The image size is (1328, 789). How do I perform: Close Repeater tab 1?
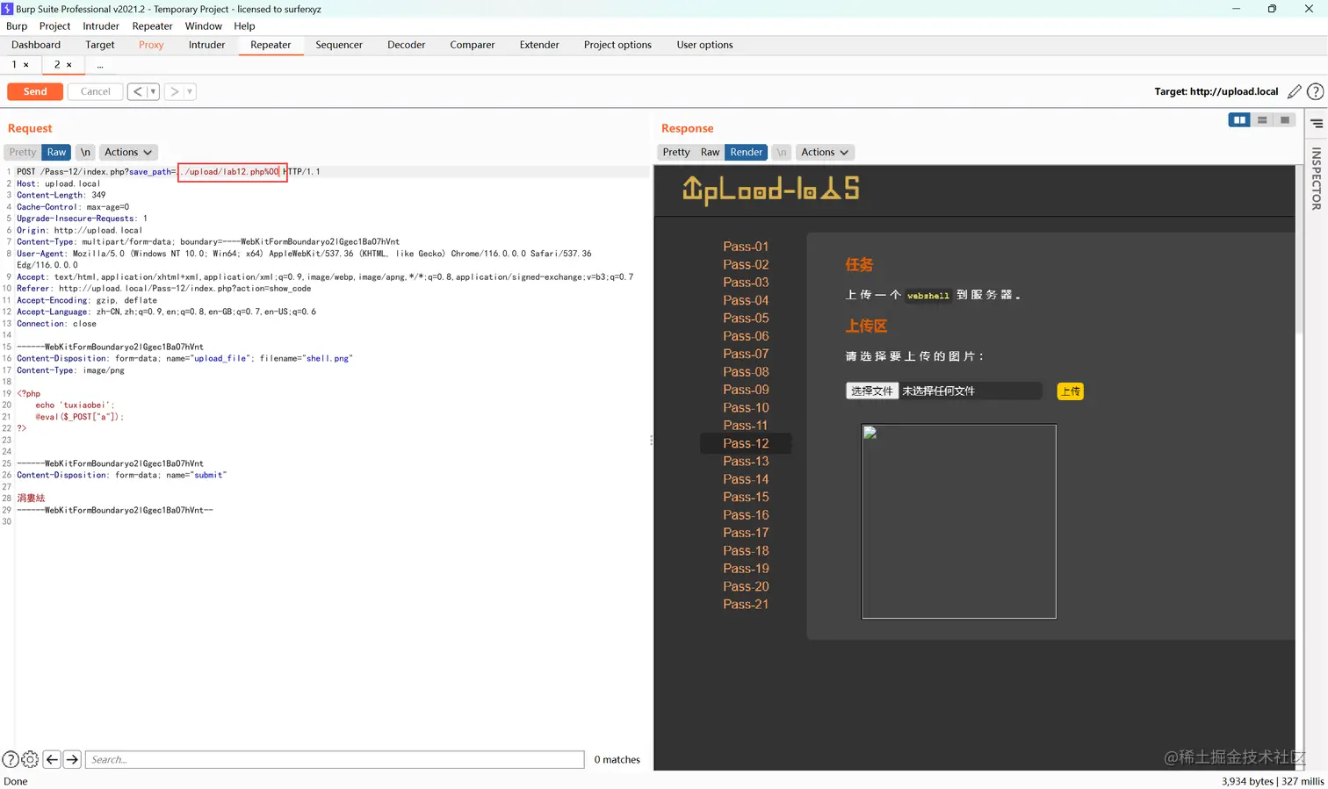[26, 65]
